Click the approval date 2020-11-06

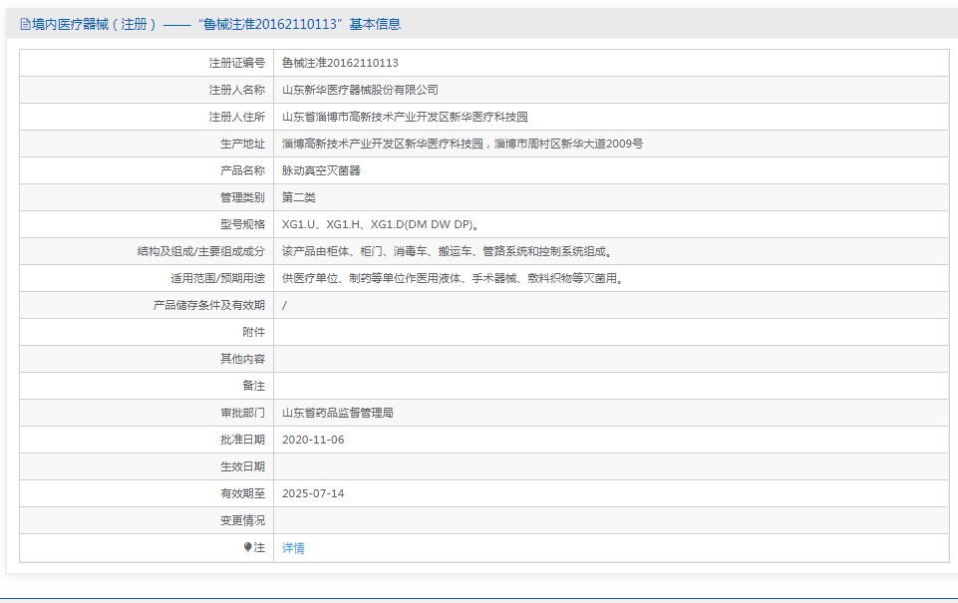(313, 440)
